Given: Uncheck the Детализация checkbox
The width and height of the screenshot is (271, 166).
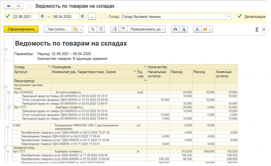Looking at the screenshot, I should point(240,16).
